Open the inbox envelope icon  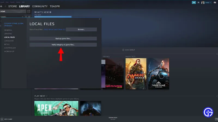pos(198,2)
